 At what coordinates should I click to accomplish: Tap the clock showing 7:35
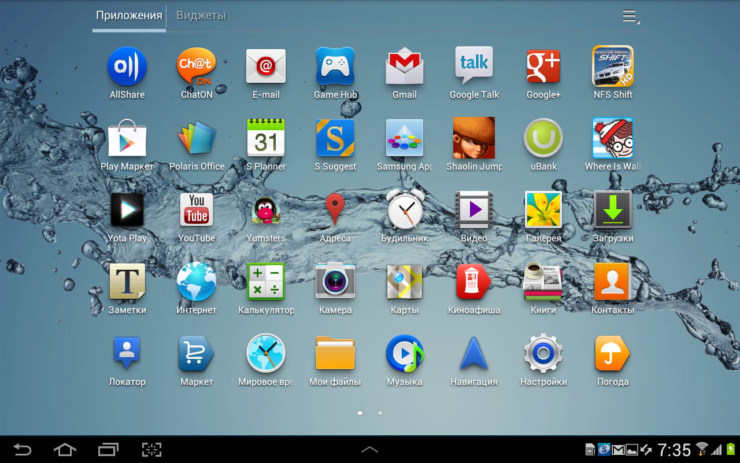(674, 450)
